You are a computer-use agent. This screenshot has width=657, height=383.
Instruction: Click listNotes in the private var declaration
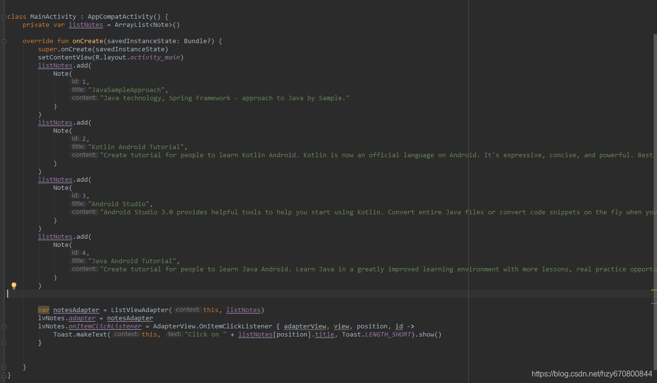pyautogui.click(x=86, y=25)
